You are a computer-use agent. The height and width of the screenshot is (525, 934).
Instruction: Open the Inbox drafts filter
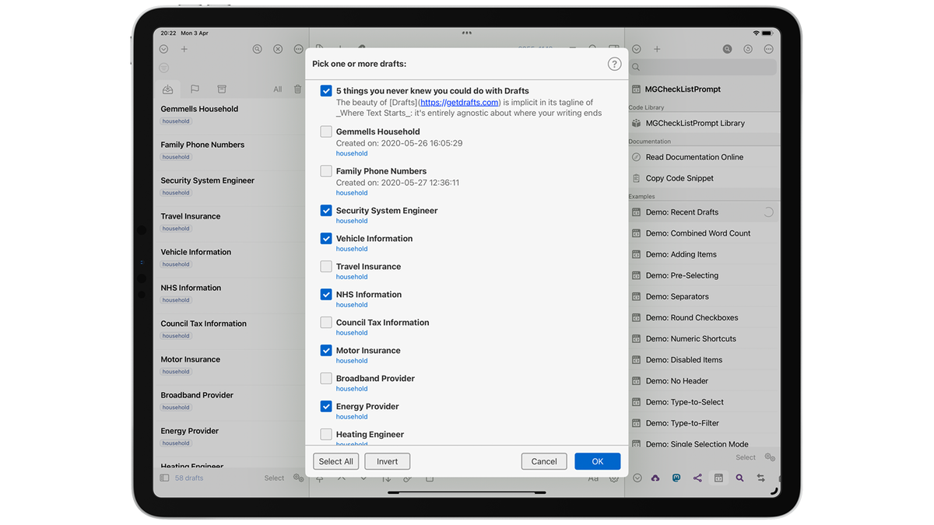coord(167,89)
